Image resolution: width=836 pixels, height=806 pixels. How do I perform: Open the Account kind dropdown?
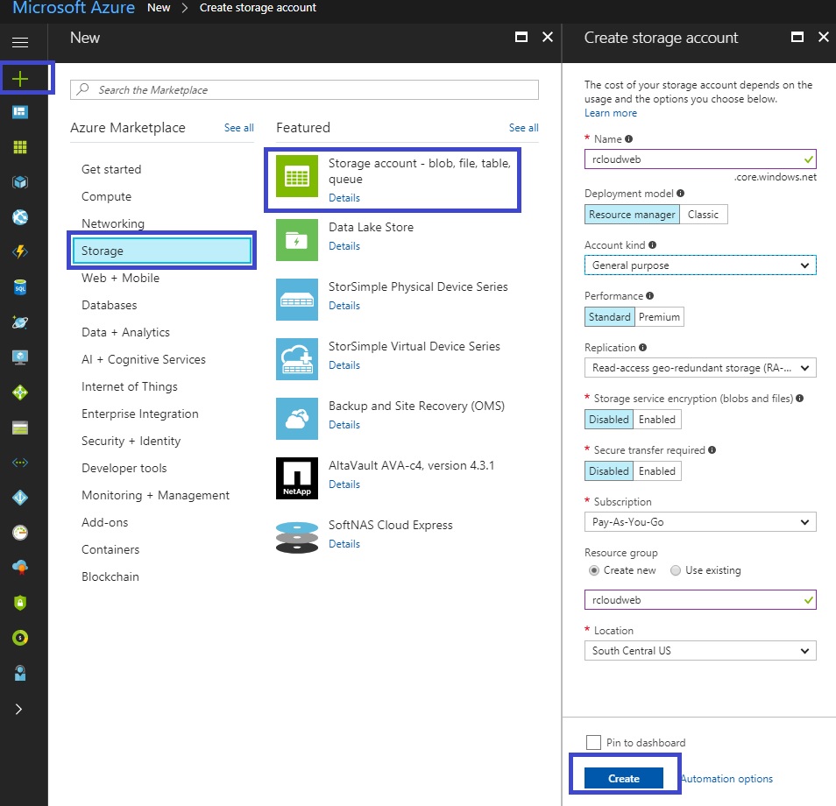point(699,265)
